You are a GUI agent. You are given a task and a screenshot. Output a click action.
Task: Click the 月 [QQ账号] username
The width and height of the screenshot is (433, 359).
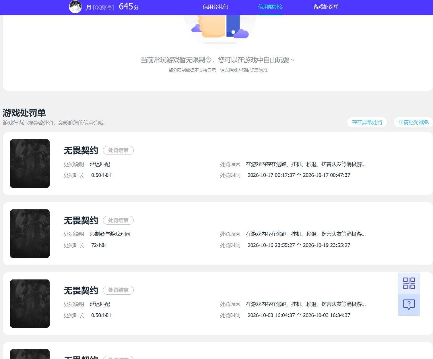click(100, 7)
